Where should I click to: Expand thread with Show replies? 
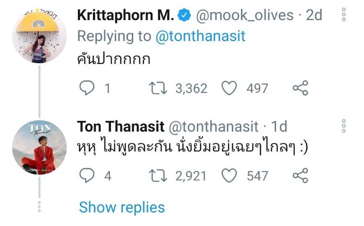point(122,207)
